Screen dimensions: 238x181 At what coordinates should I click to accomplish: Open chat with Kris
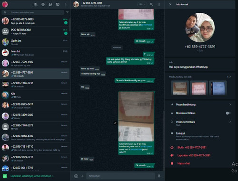coord(35,95)
